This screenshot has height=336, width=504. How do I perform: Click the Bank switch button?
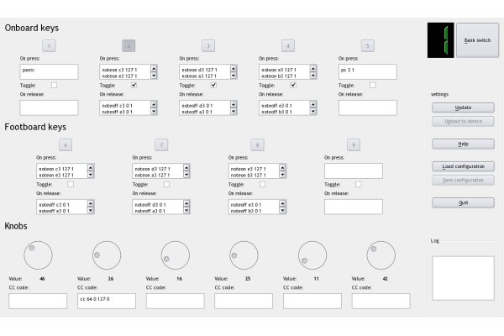click(x=476, y=40)
